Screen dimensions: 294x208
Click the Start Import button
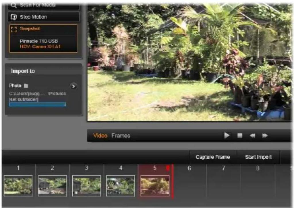click(258, 157)
